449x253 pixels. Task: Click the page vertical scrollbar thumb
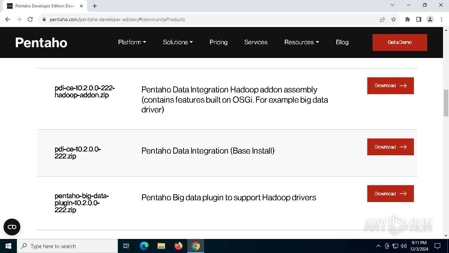(446, 103)
